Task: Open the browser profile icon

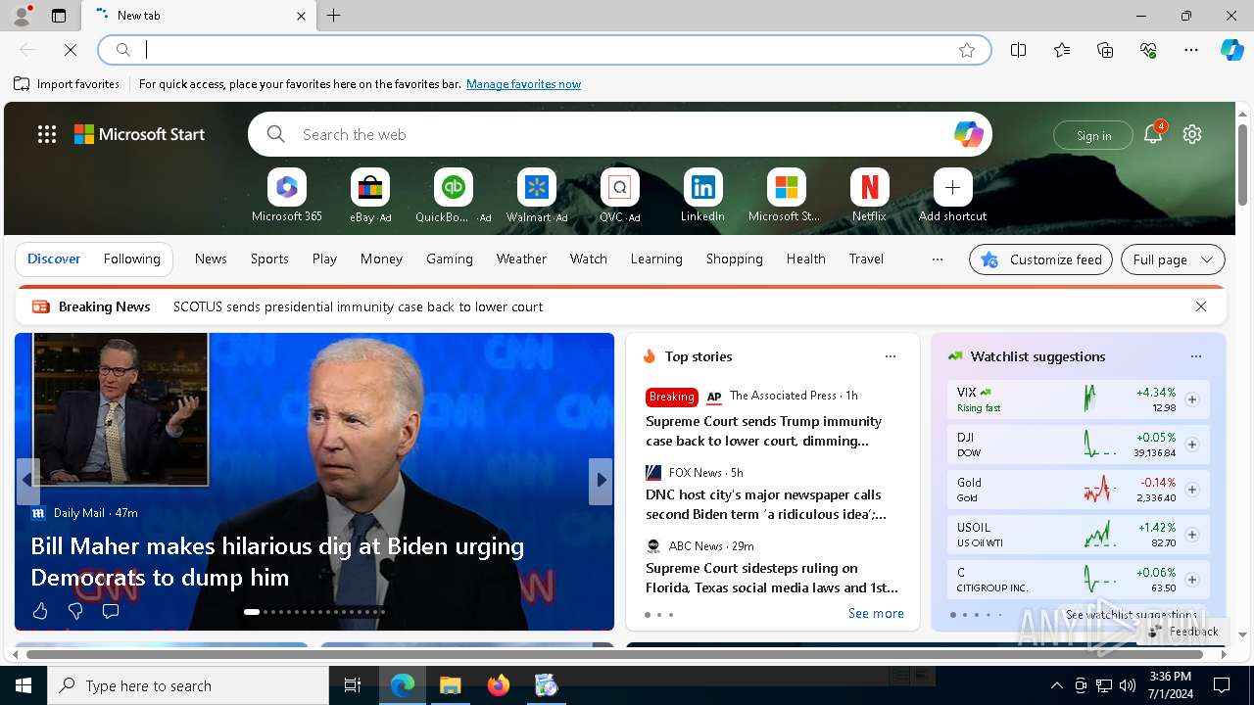Action: (x=22, y=16)
